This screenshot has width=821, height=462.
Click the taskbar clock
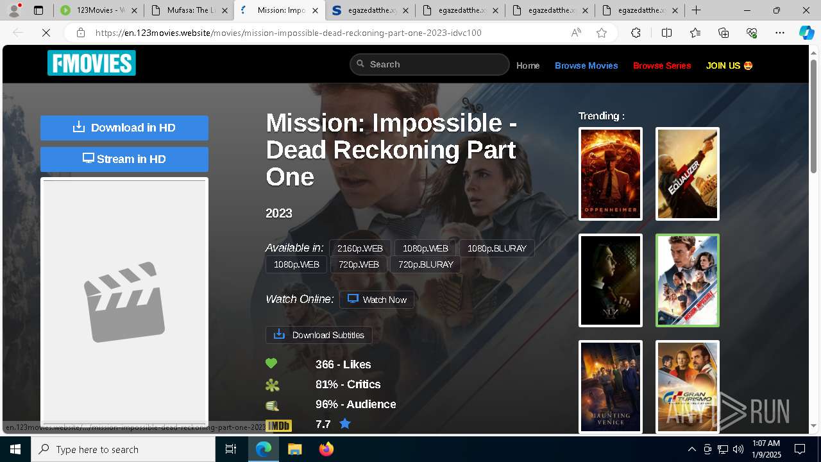[x=766, y=449]
